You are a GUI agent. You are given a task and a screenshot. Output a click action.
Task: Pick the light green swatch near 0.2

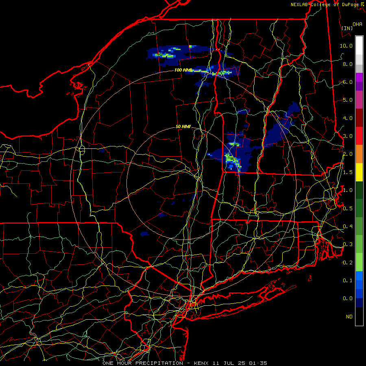(359, 262)
